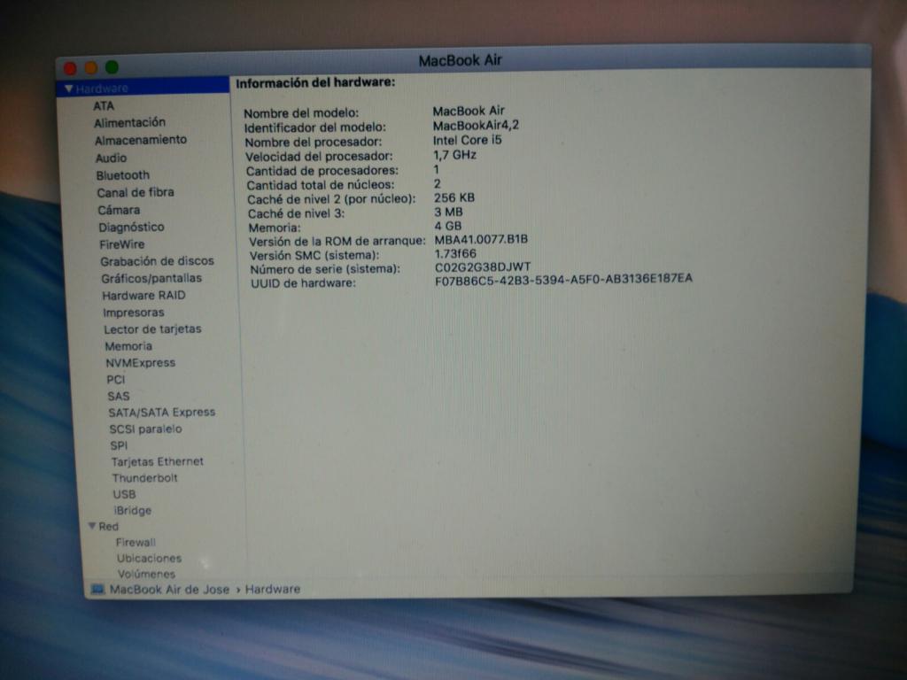This screenshot has height=680, width=907.
Task: Click the Velocidad del procesador label
Action: (x=319, y=157)
